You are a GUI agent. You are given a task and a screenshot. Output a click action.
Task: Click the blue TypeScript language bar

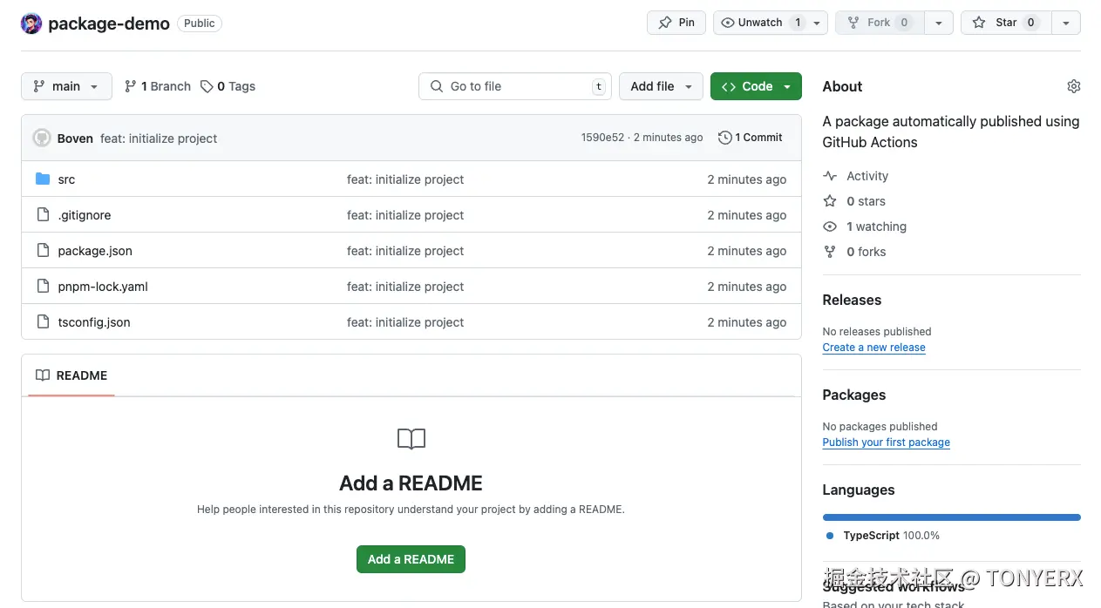(951, 517)
